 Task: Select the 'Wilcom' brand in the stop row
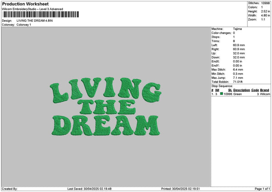265,94
